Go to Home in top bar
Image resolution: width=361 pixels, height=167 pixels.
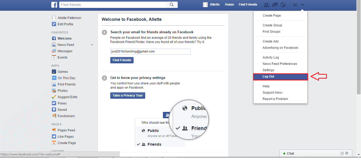229,4
